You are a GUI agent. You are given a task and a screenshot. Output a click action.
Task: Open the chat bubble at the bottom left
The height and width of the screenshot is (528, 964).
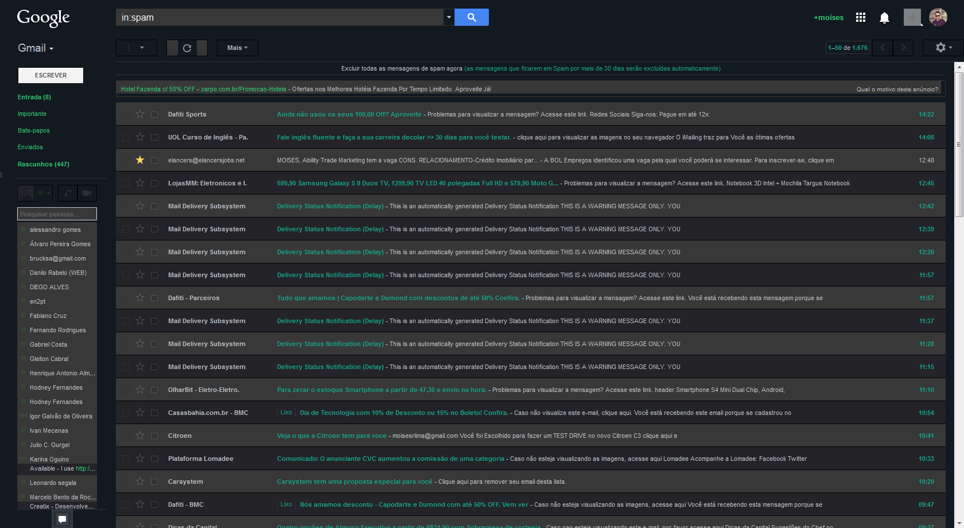(62, 518)
